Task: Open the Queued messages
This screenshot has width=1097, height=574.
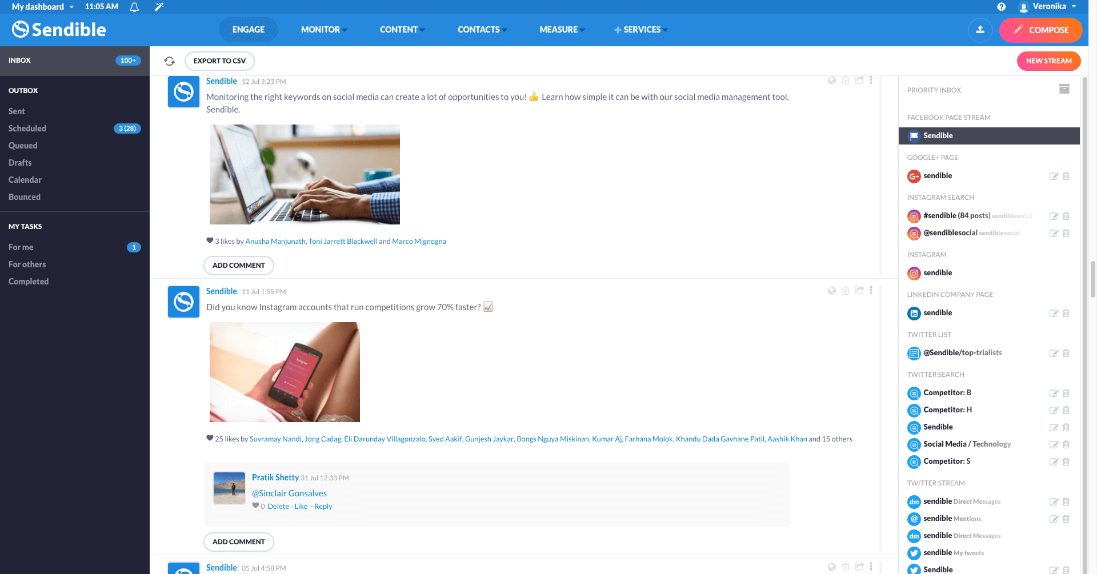Action: 23,146
